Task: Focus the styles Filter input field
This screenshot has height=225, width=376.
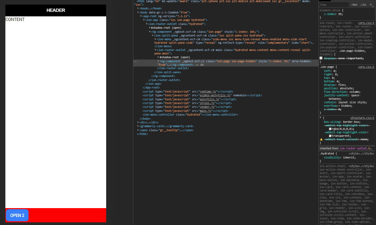Action: click(334, 5)
